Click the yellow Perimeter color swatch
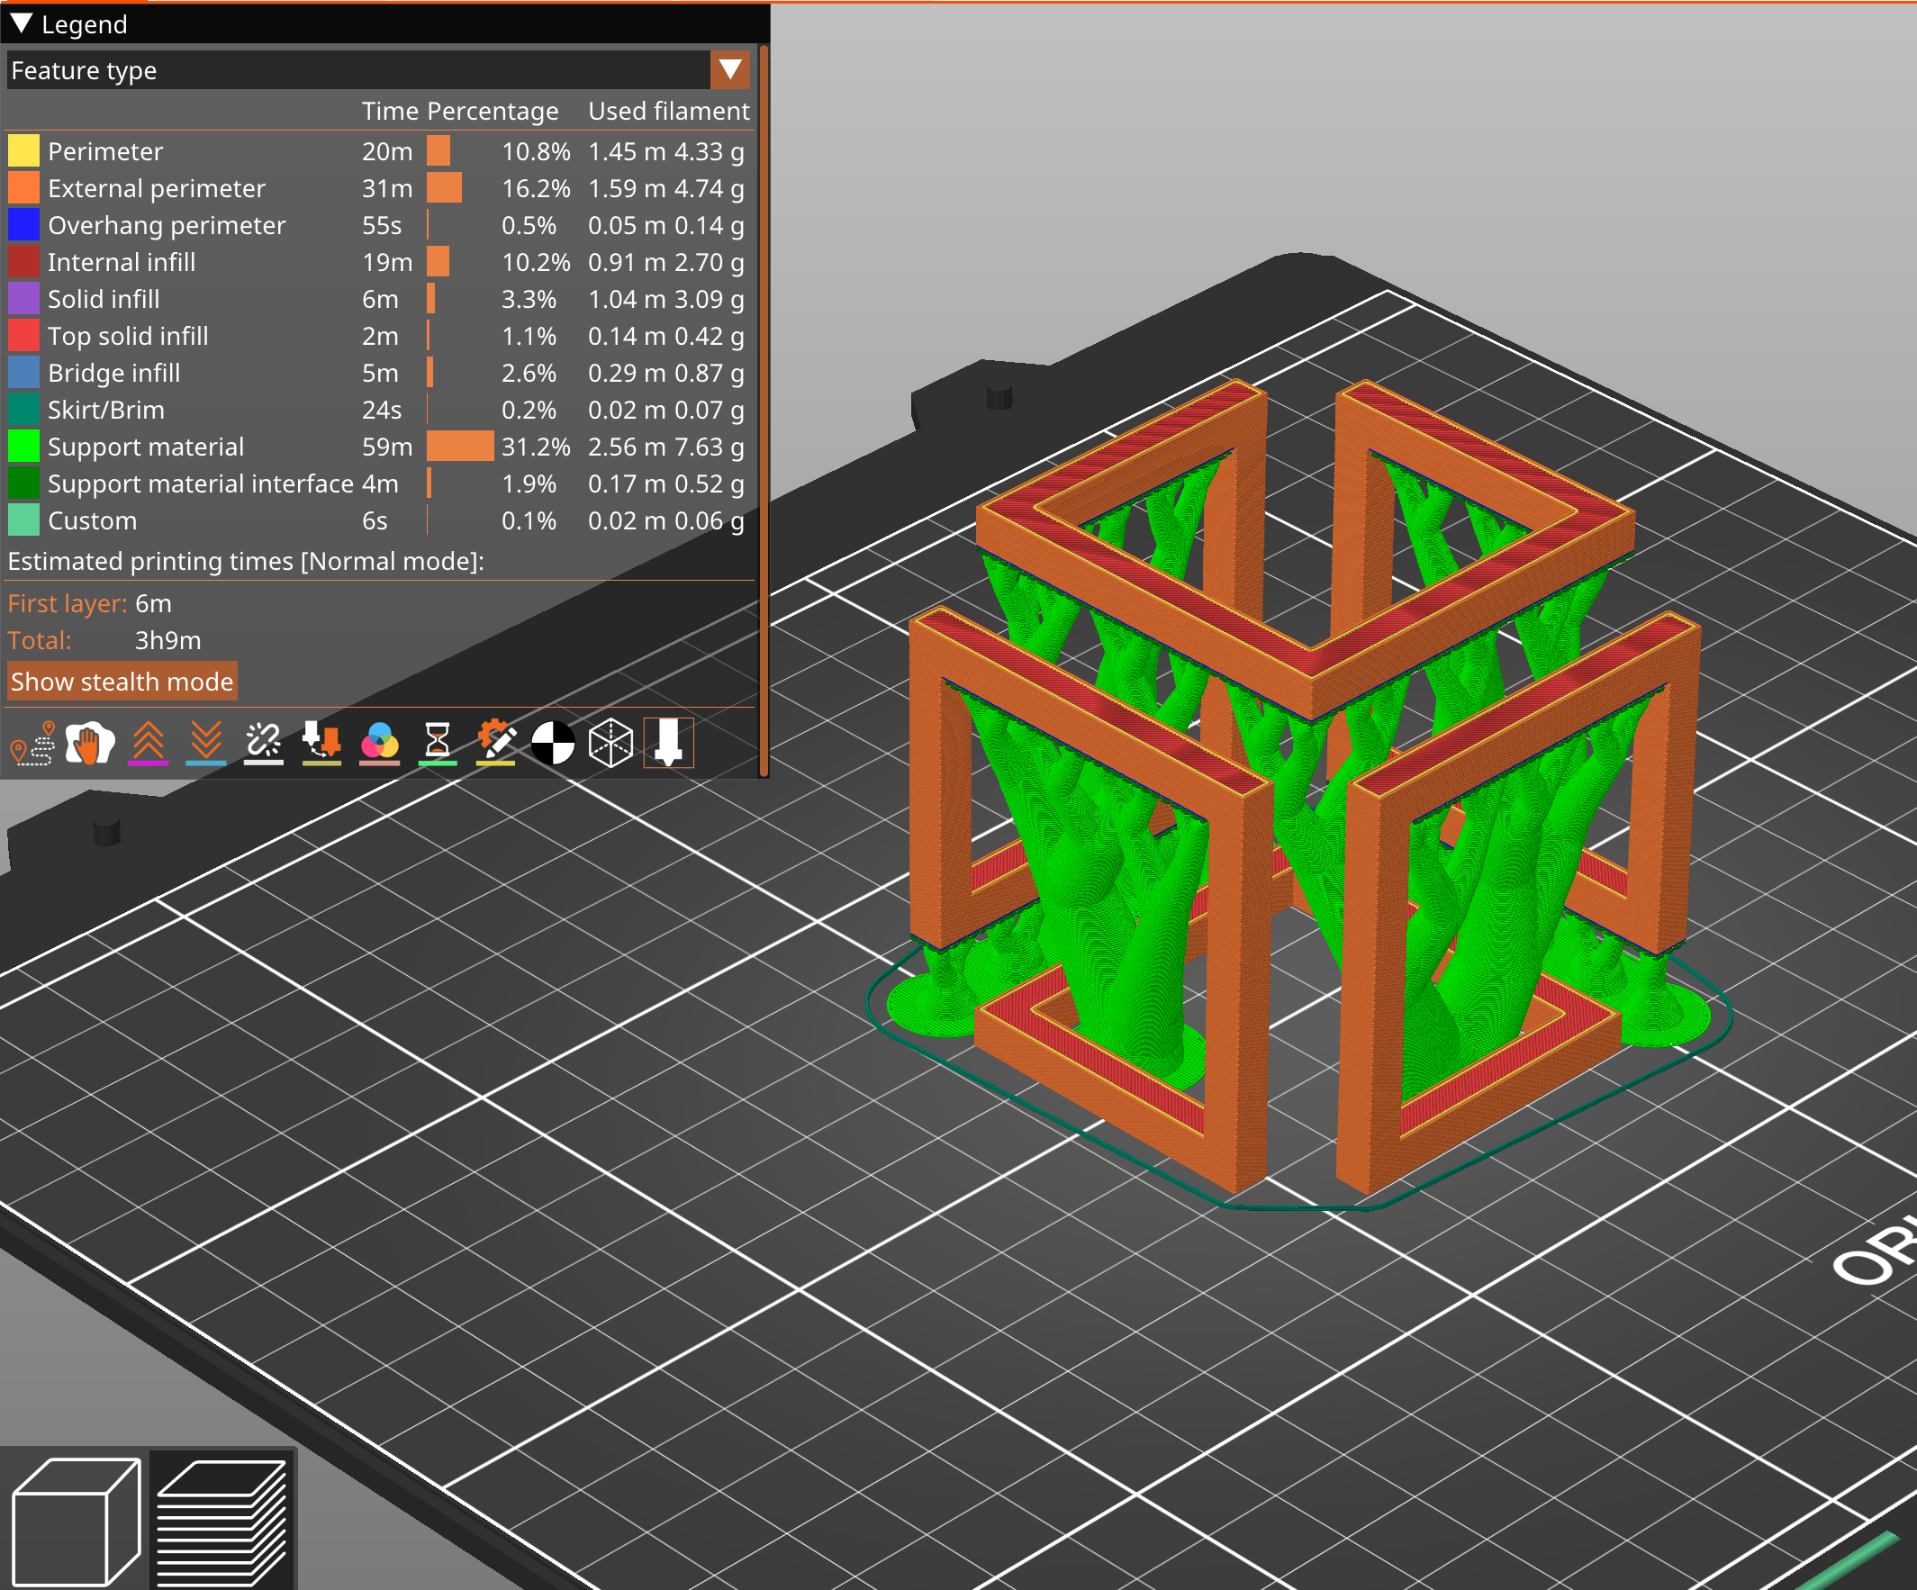The image size is (1917, 1590). click(x=23, y=150)
